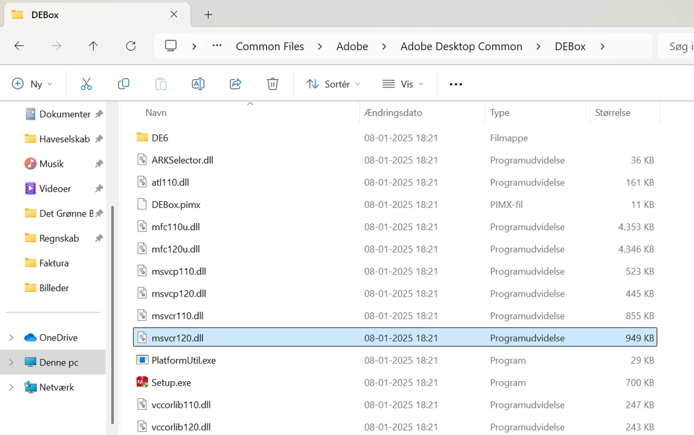Navigate to Adobe breadcrumb

352,47
